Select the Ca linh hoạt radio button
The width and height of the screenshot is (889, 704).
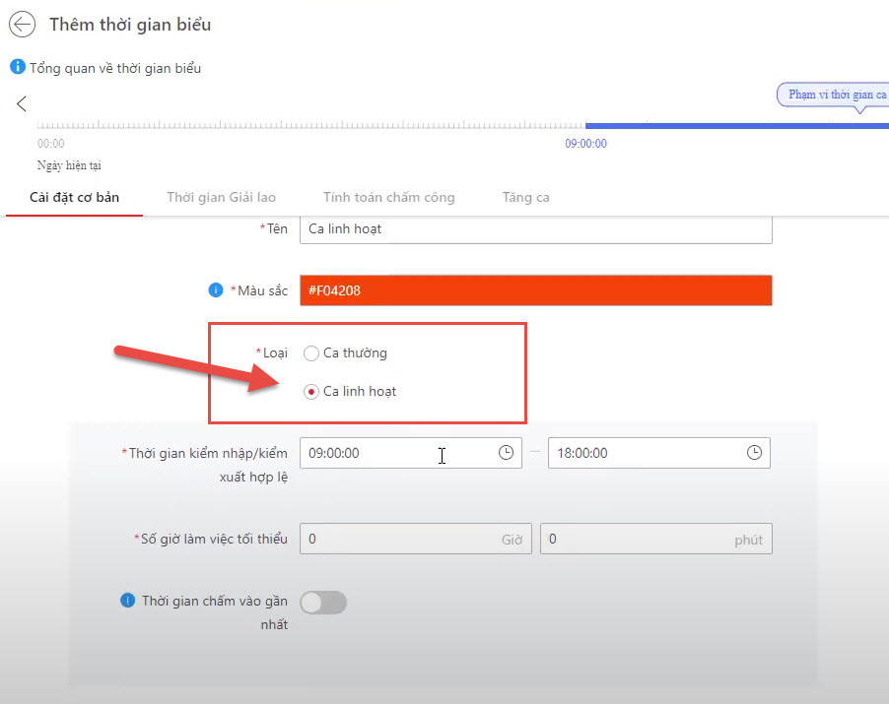pos(311,392)
